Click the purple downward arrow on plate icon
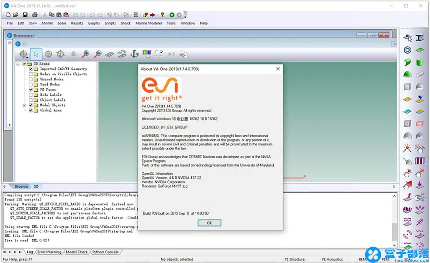 click(419, 185)
